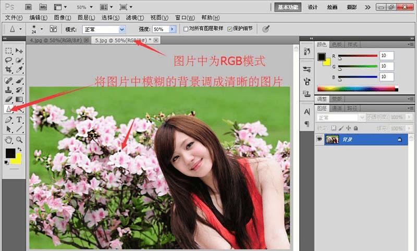Image resolution: width=417 pixels, height=251 pixels.
Task: Select the Quick Selection tool
Action: (19, 60)
